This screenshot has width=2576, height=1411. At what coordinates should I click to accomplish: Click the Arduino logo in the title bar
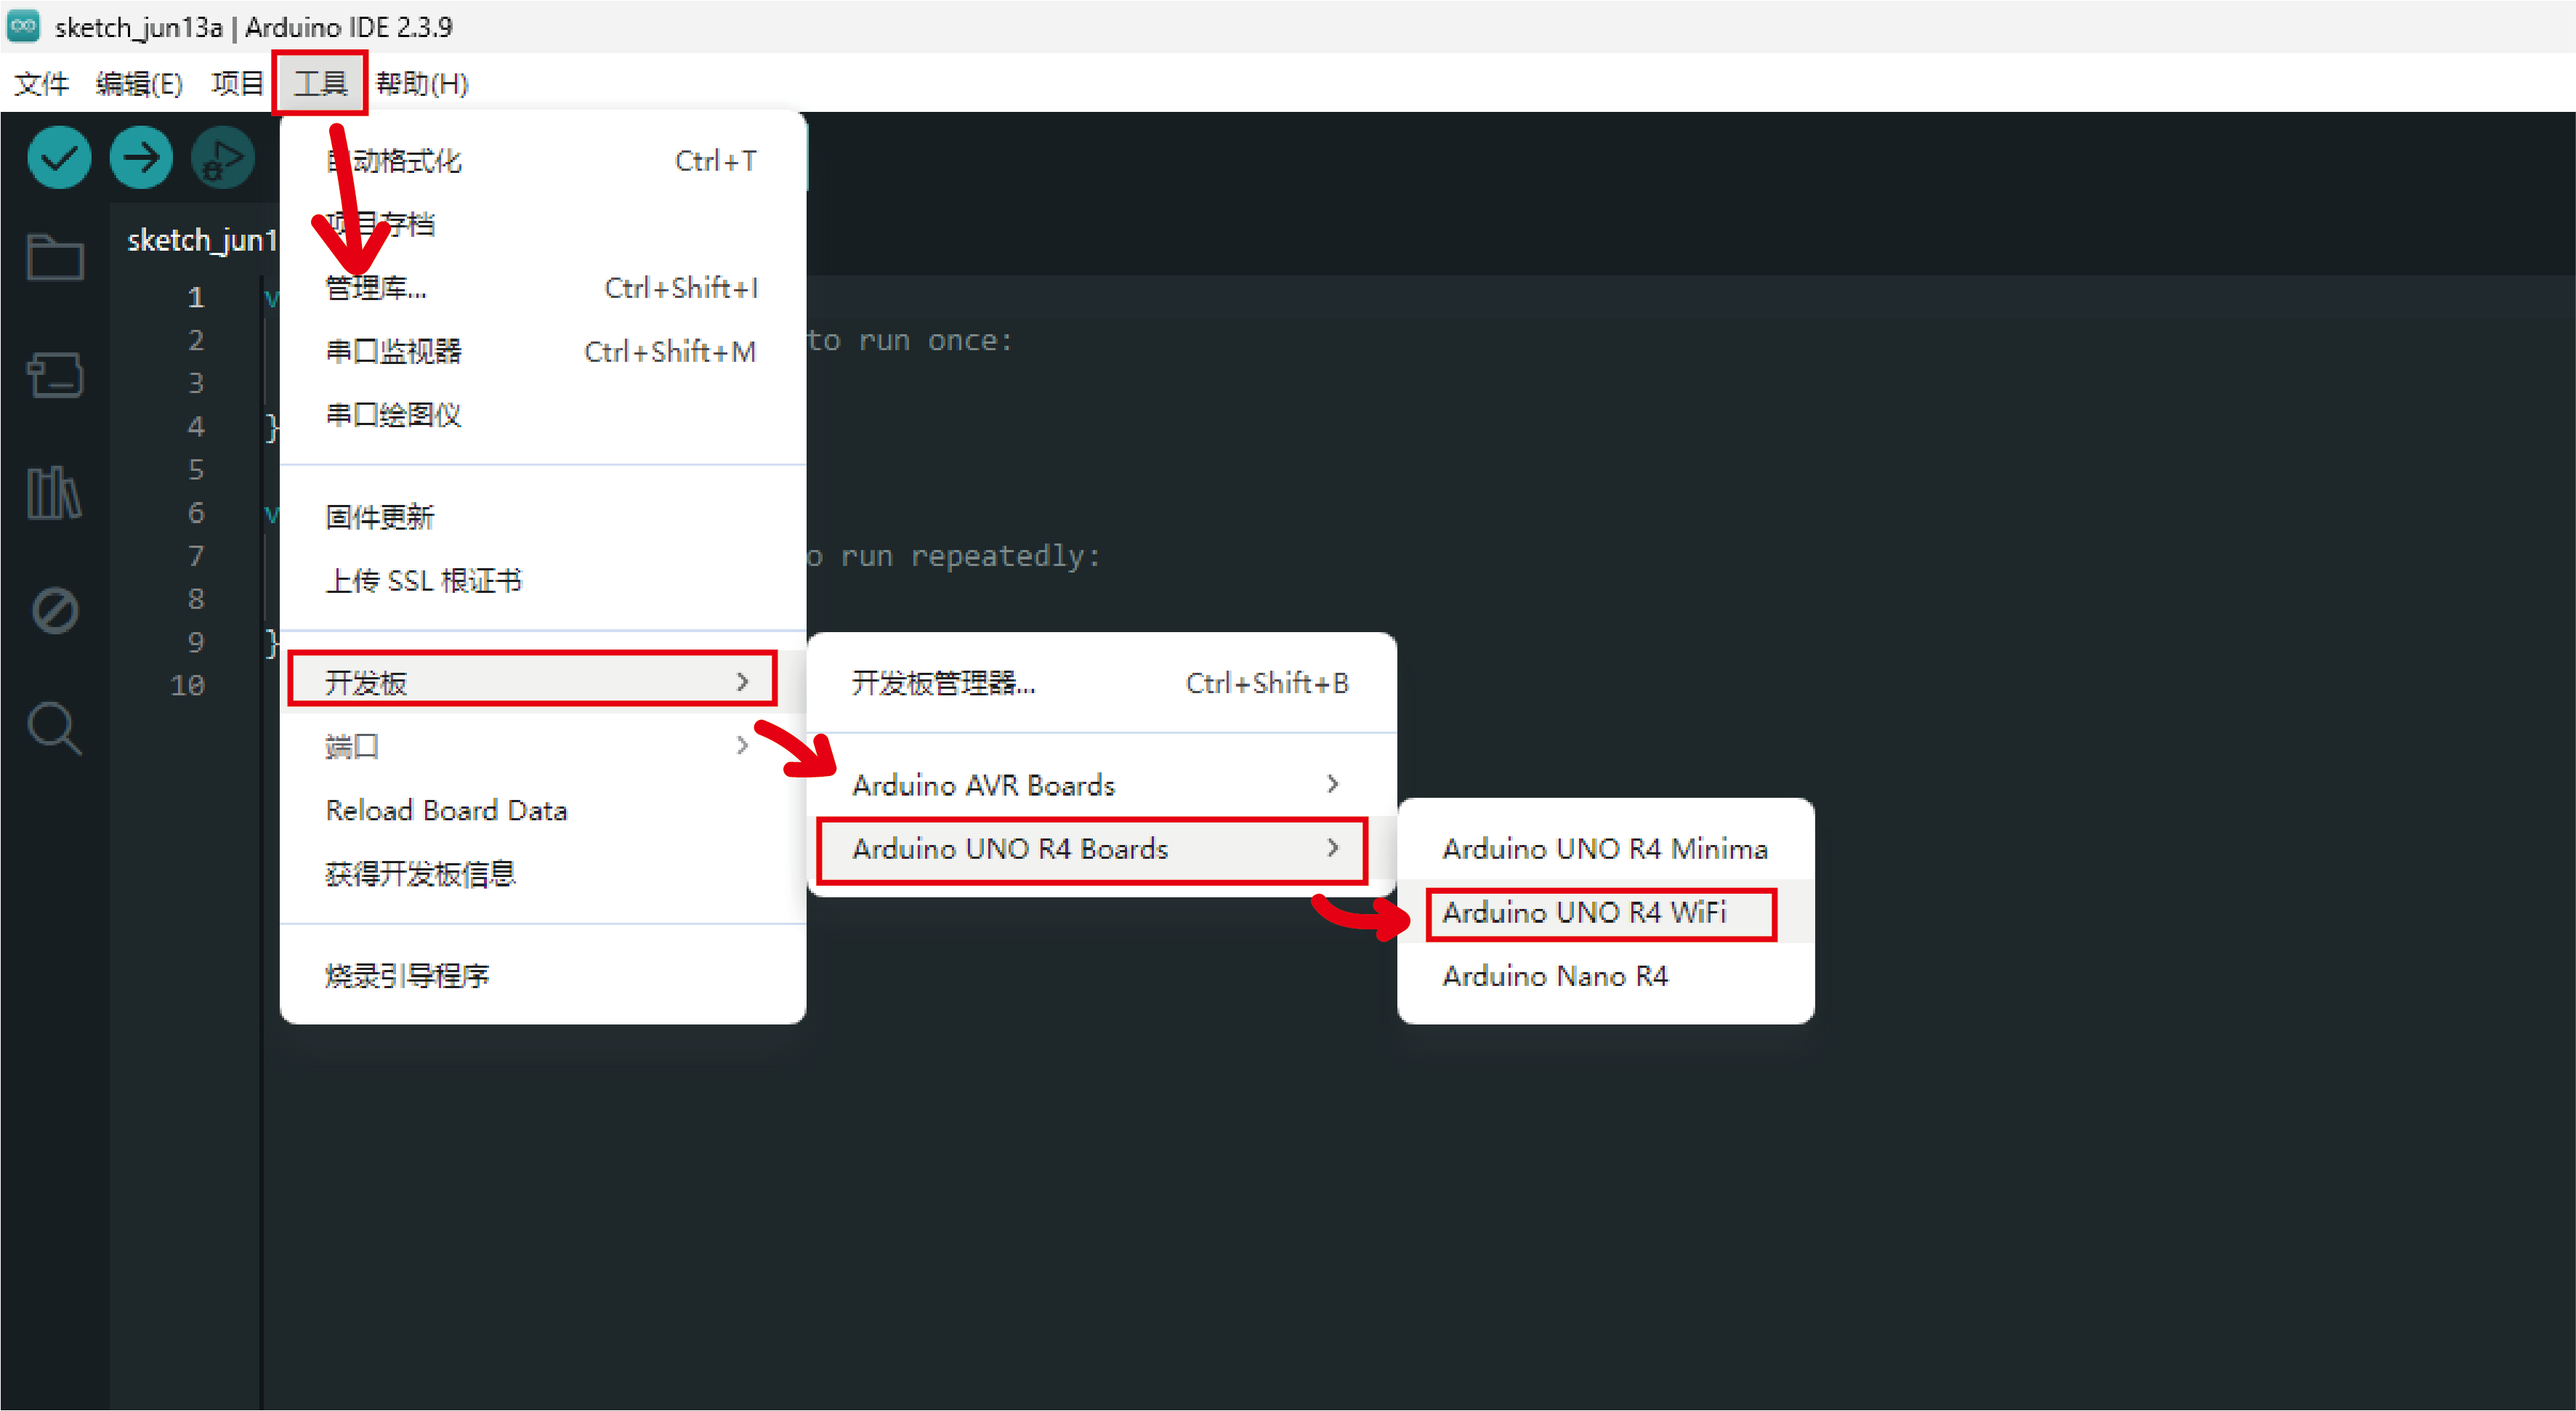point(23,26)
